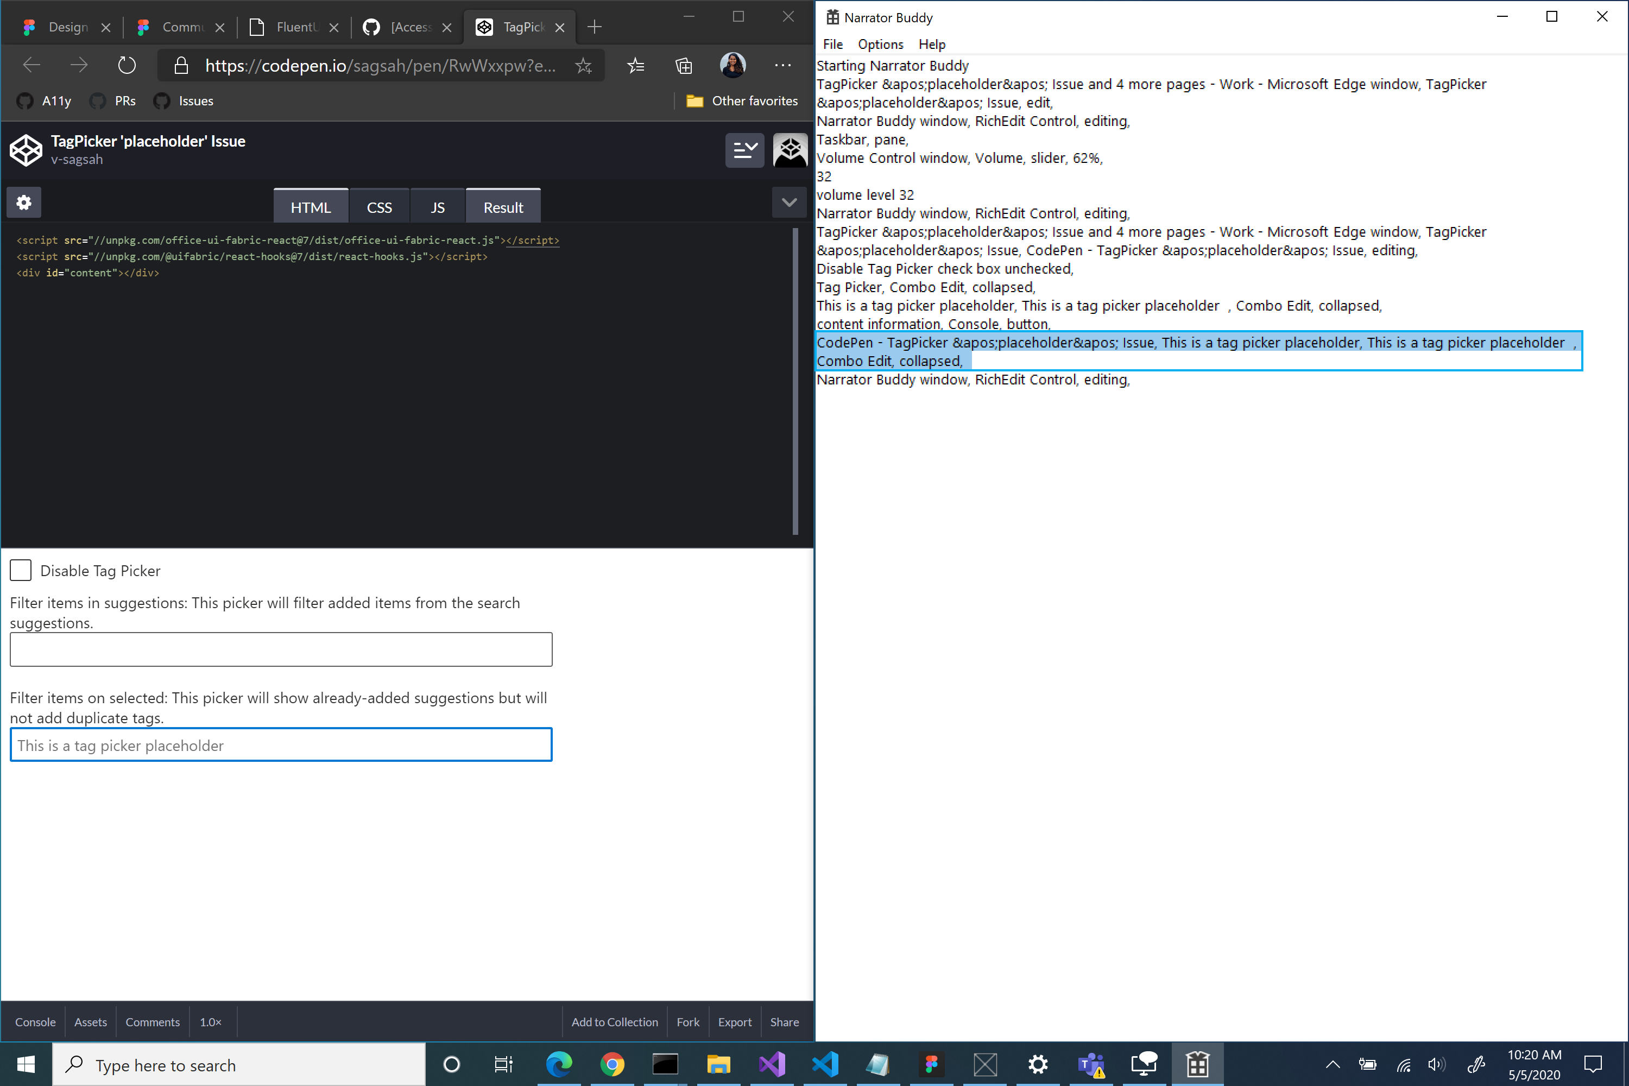Viewport: 1629px width, 1086px height.
Task: Open Microsoft Teams showing a warning badge
Action: pyautogui.click(x=1091, y=1064)
